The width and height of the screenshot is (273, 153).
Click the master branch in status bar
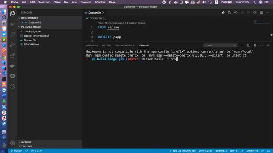(x=16, y=151)
